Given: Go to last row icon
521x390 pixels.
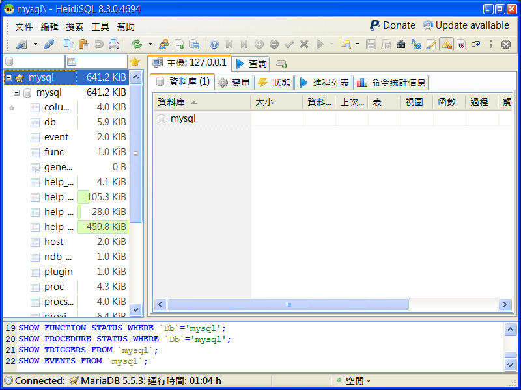Looking at the screenshot, I should (x=244, y=44).
